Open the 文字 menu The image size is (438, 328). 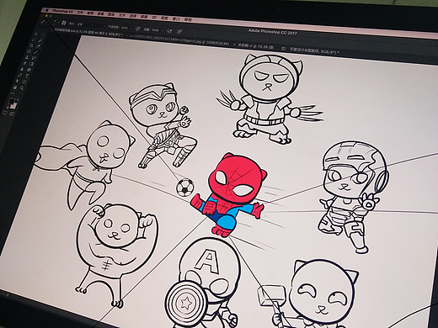[122, 15]
